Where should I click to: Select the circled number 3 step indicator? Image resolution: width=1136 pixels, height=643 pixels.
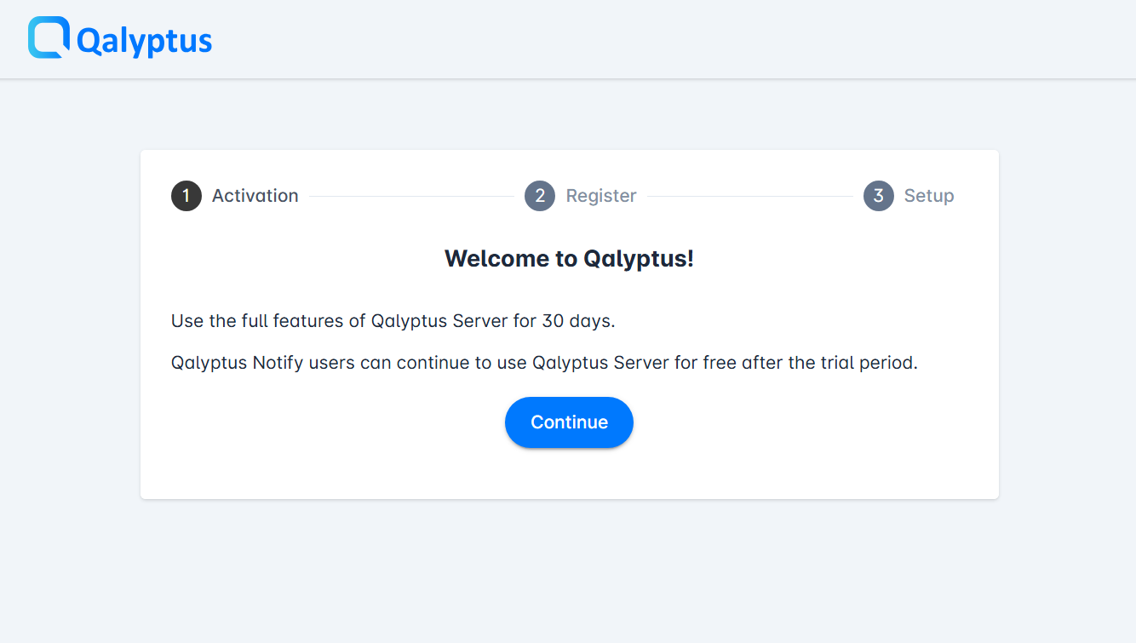click(x=878, y=196)
